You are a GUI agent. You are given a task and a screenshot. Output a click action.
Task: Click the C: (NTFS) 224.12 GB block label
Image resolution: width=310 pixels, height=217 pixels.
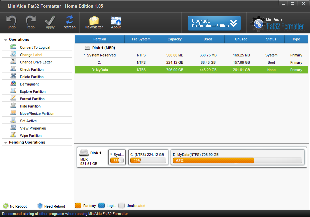coord(147,155)
